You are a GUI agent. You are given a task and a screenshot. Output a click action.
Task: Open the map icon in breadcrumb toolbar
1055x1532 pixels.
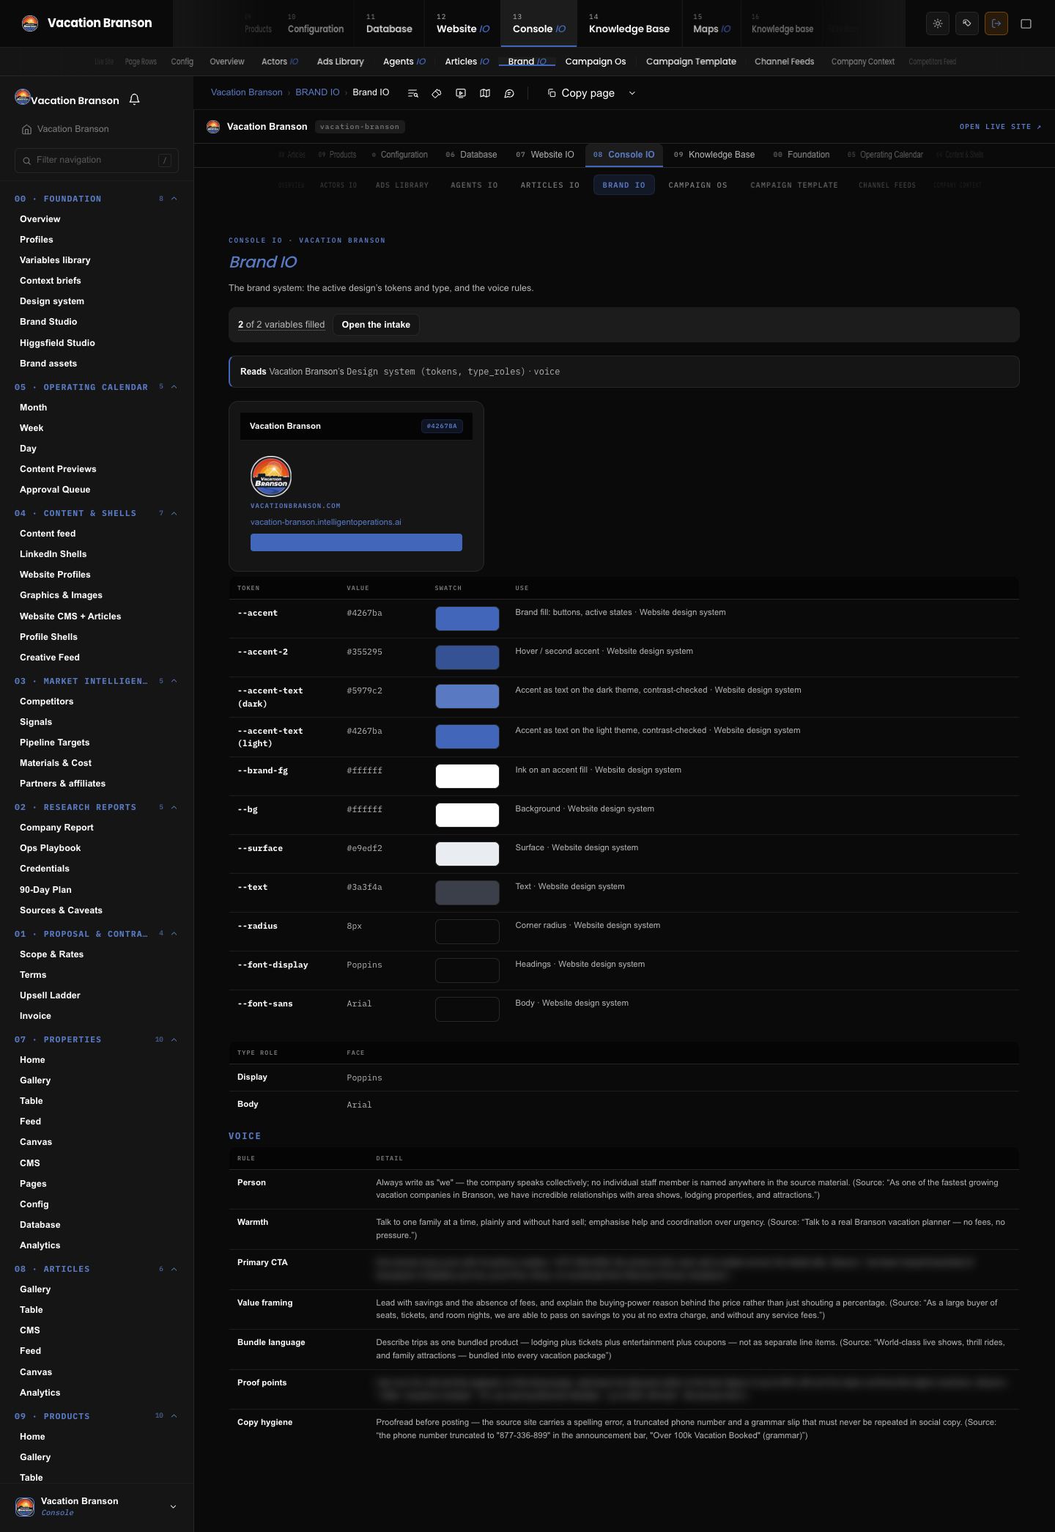point(485,93)
